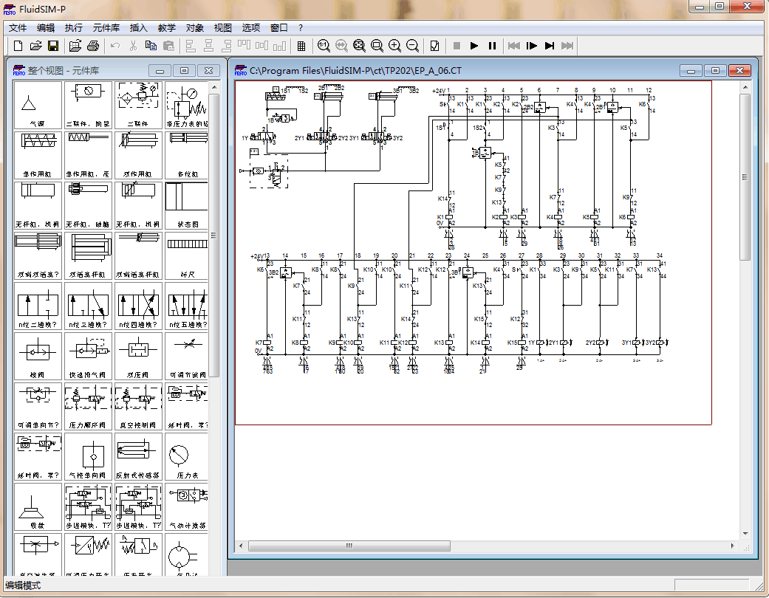
Task: Pause the simulation
Action: coord(492,46)
